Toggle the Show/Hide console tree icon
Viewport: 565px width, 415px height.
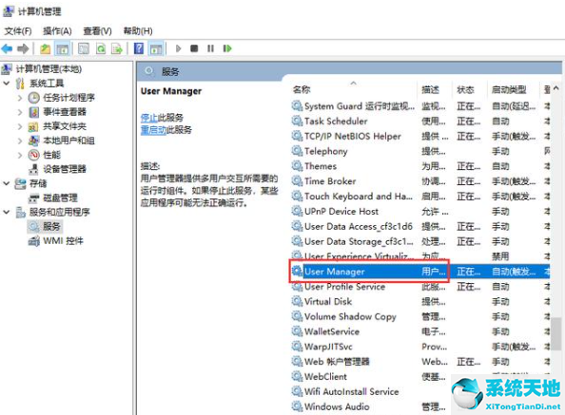[63, 48]
